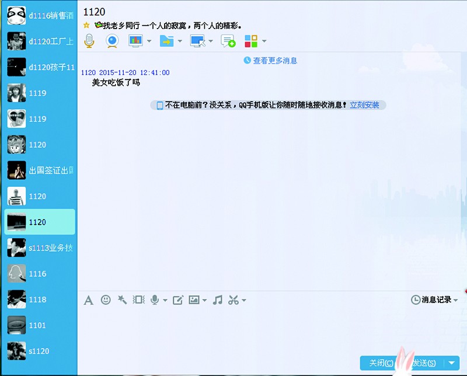Open the 消息记录 message history

click(434, 300)
